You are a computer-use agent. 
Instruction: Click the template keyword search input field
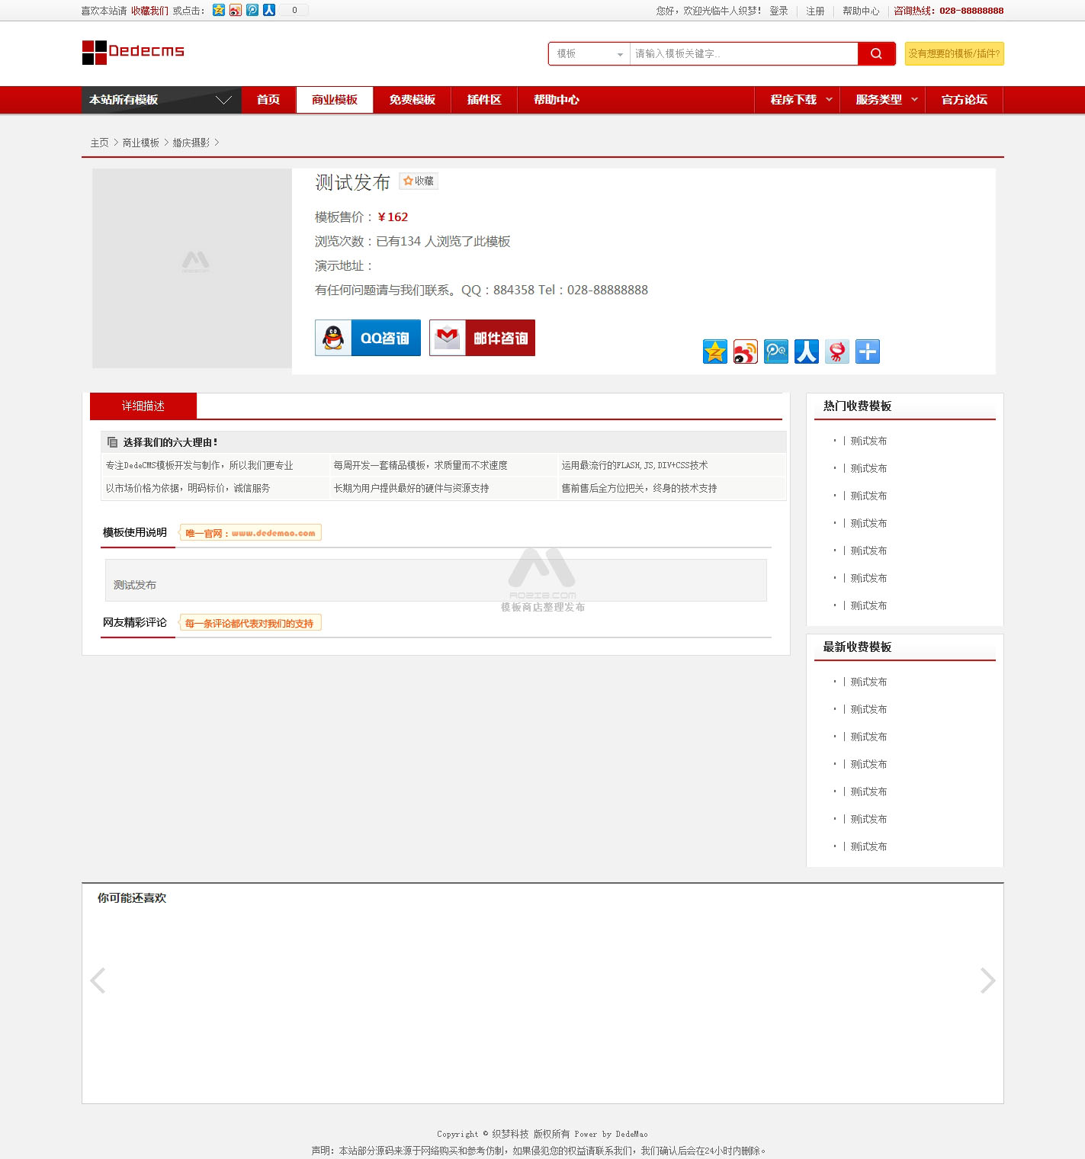pyautogui.click(x=743, y=53)
